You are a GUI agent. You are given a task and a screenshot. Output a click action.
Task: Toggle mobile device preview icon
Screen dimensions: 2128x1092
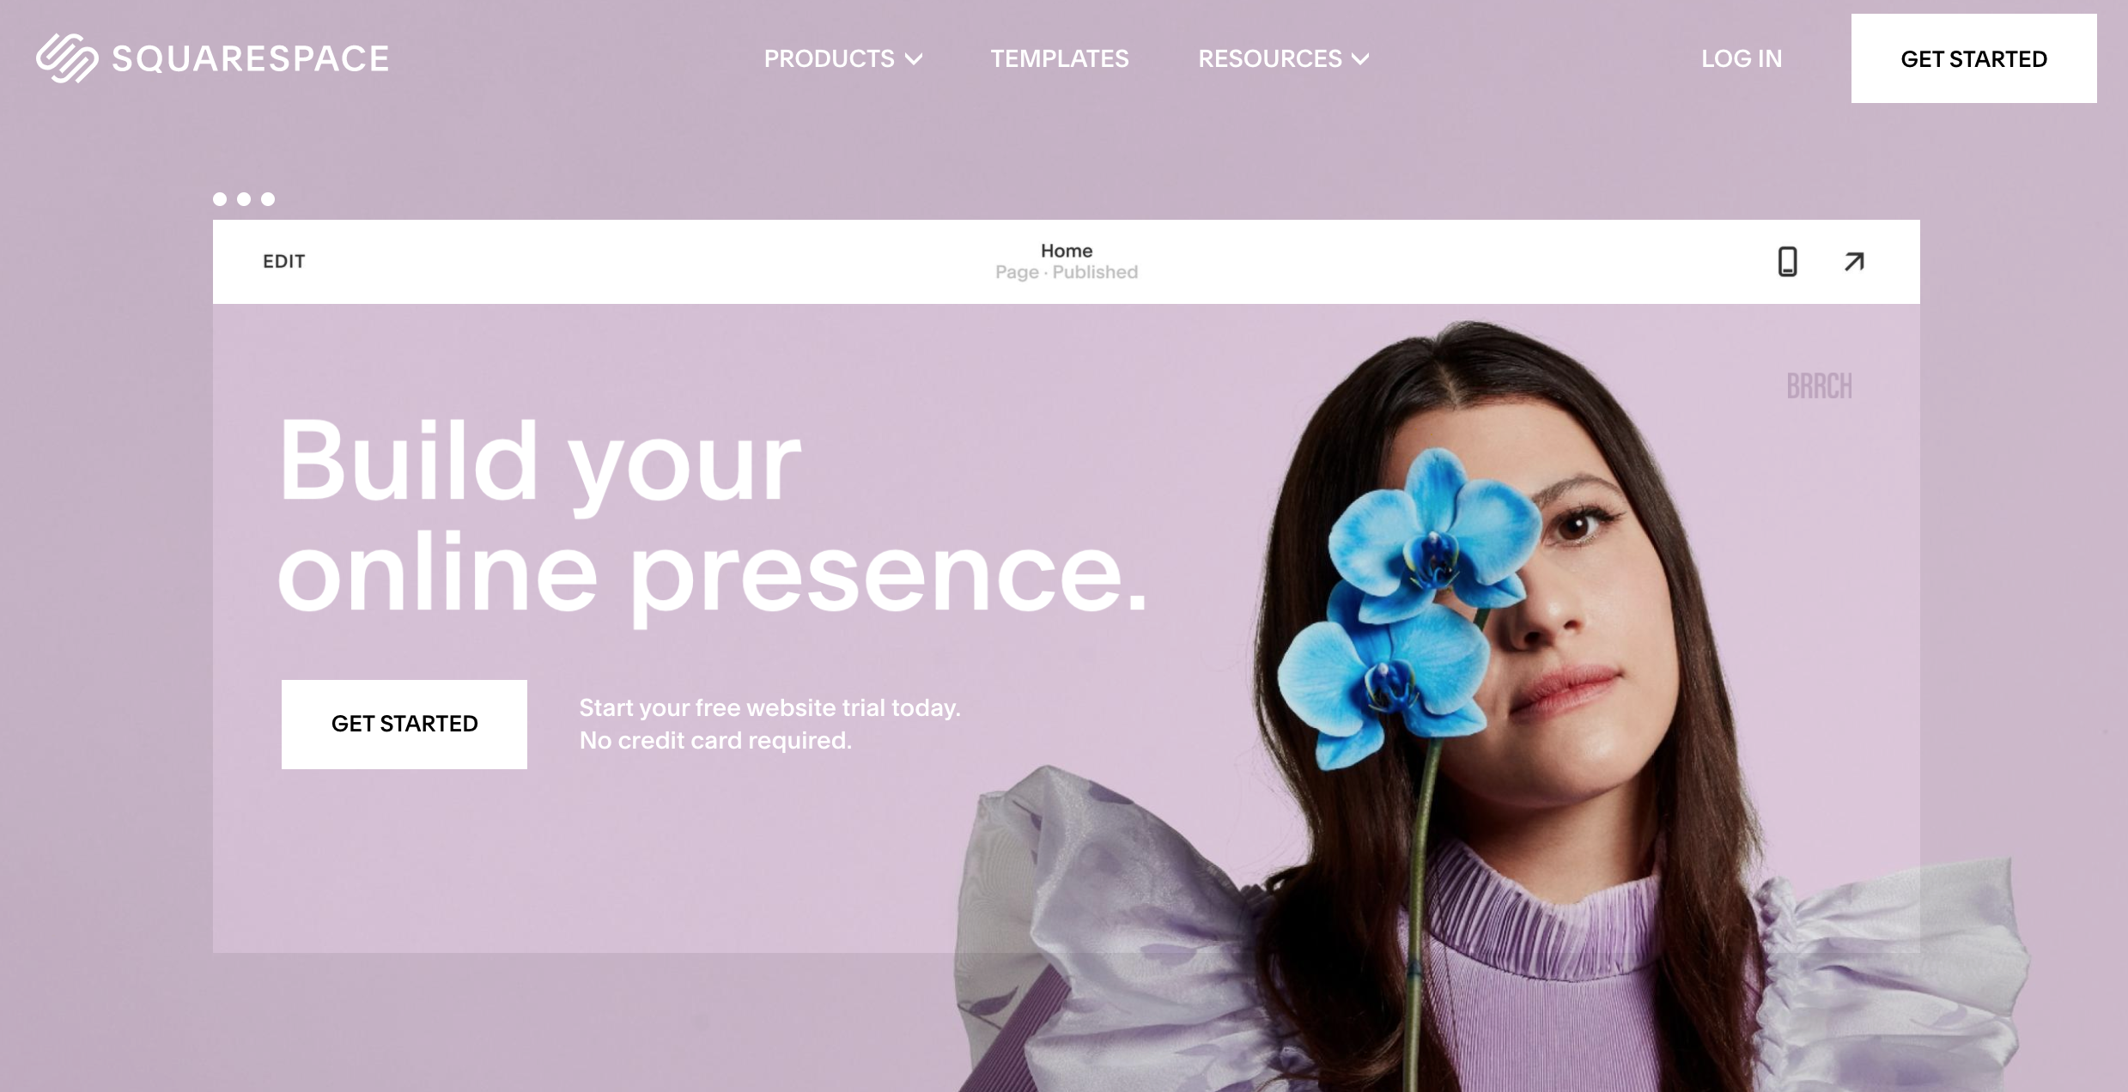(x=1787, y=262)
